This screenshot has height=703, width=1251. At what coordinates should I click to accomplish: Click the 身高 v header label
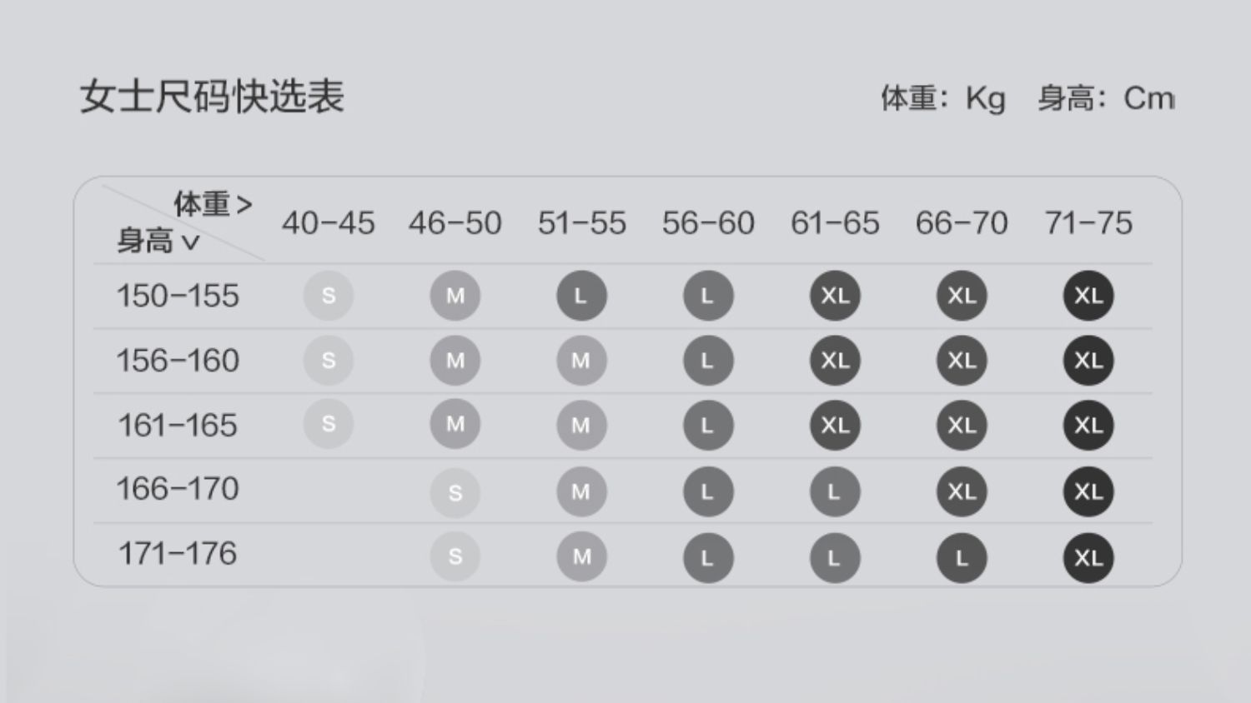[x=158, y=242]
